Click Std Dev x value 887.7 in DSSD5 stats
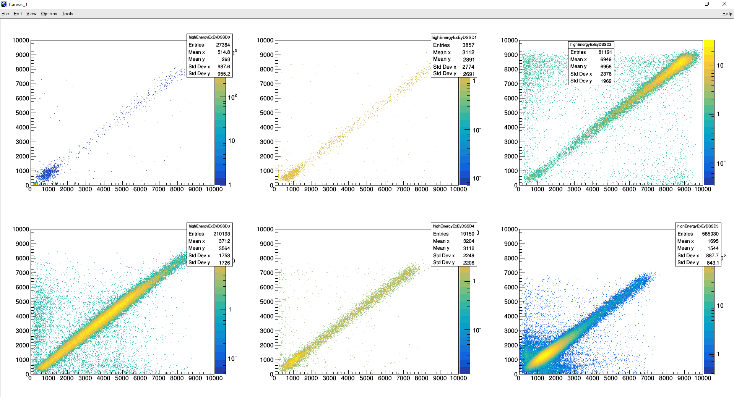The image size is (734, 397). tap(713, 256)
